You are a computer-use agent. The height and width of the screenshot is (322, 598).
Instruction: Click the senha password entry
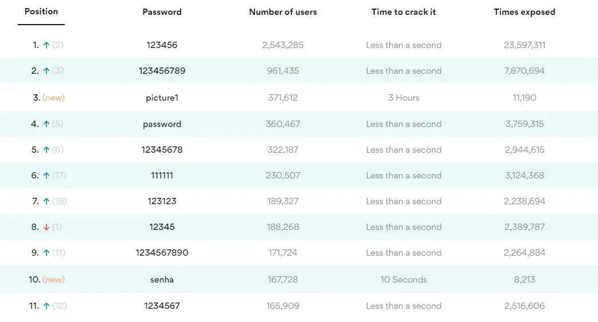click(x=162, y=280)
